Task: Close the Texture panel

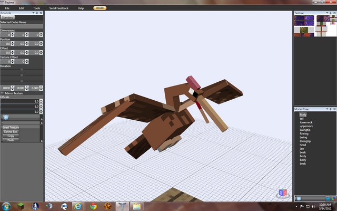Action: [x=334, y=13]
